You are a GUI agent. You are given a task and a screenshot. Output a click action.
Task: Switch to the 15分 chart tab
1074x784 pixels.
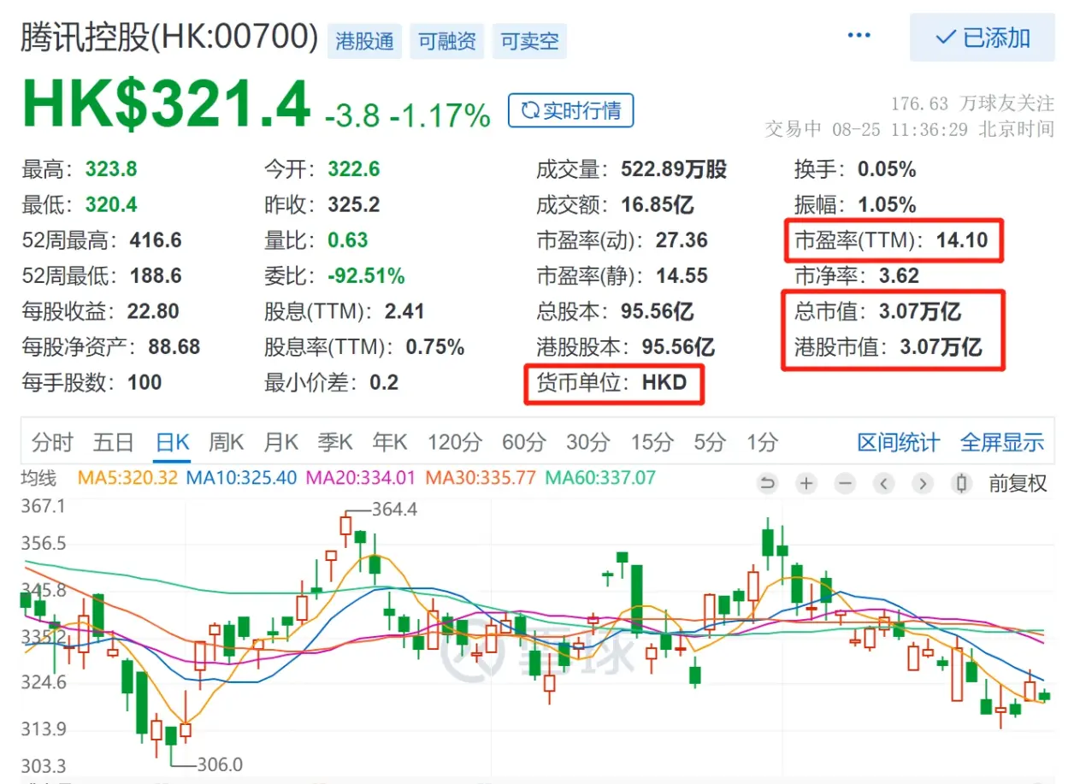(x=652, y=442)
